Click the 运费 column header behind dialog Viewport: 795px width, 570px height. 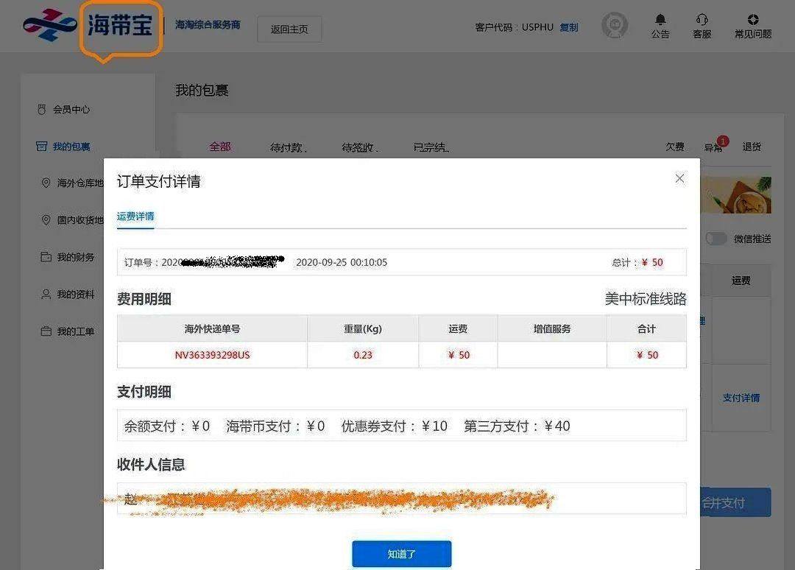[x=741, y=280]
